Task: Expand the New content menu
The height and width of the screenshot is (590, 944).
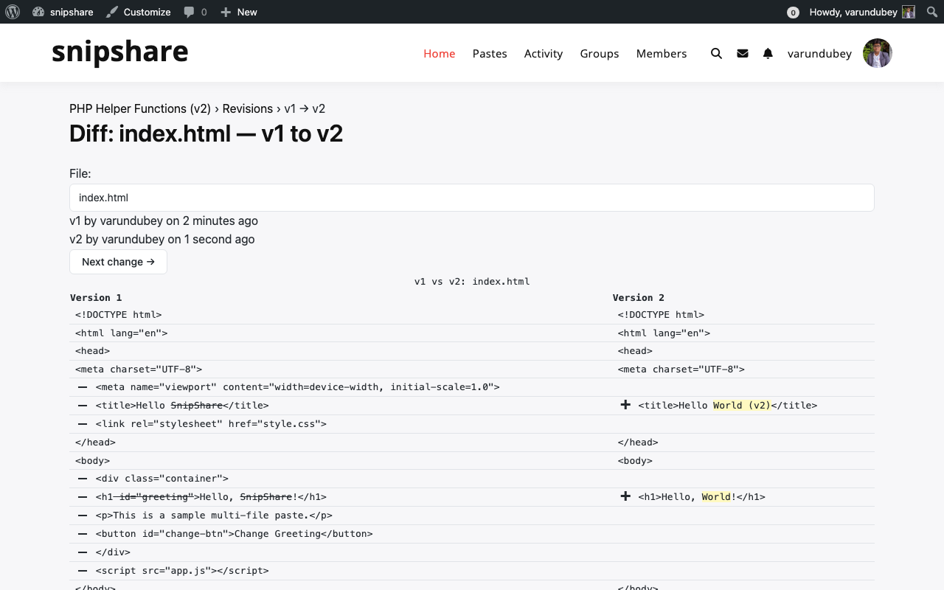Action: click(x=239, y=12)
